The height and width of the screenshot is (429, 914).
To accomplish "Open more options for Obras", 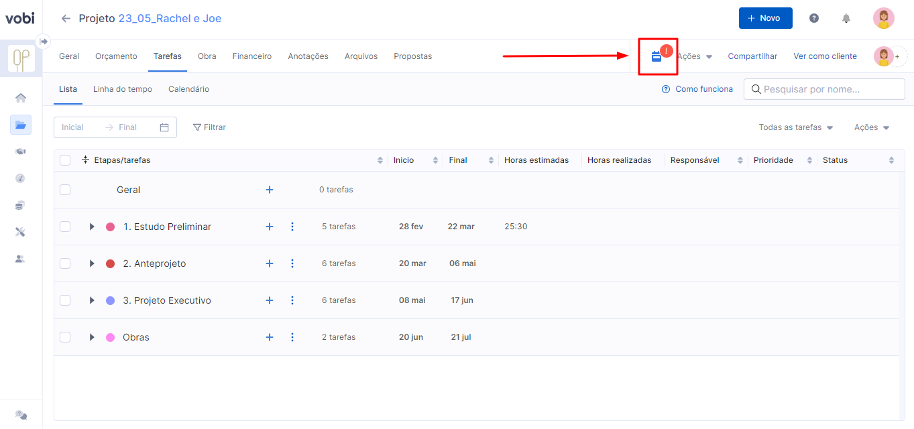I will click(x=292, y=337).
